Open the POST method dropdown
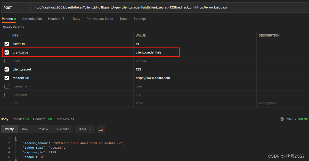The height and width of the screenshot is (161, 309). (x=15, y=8)
